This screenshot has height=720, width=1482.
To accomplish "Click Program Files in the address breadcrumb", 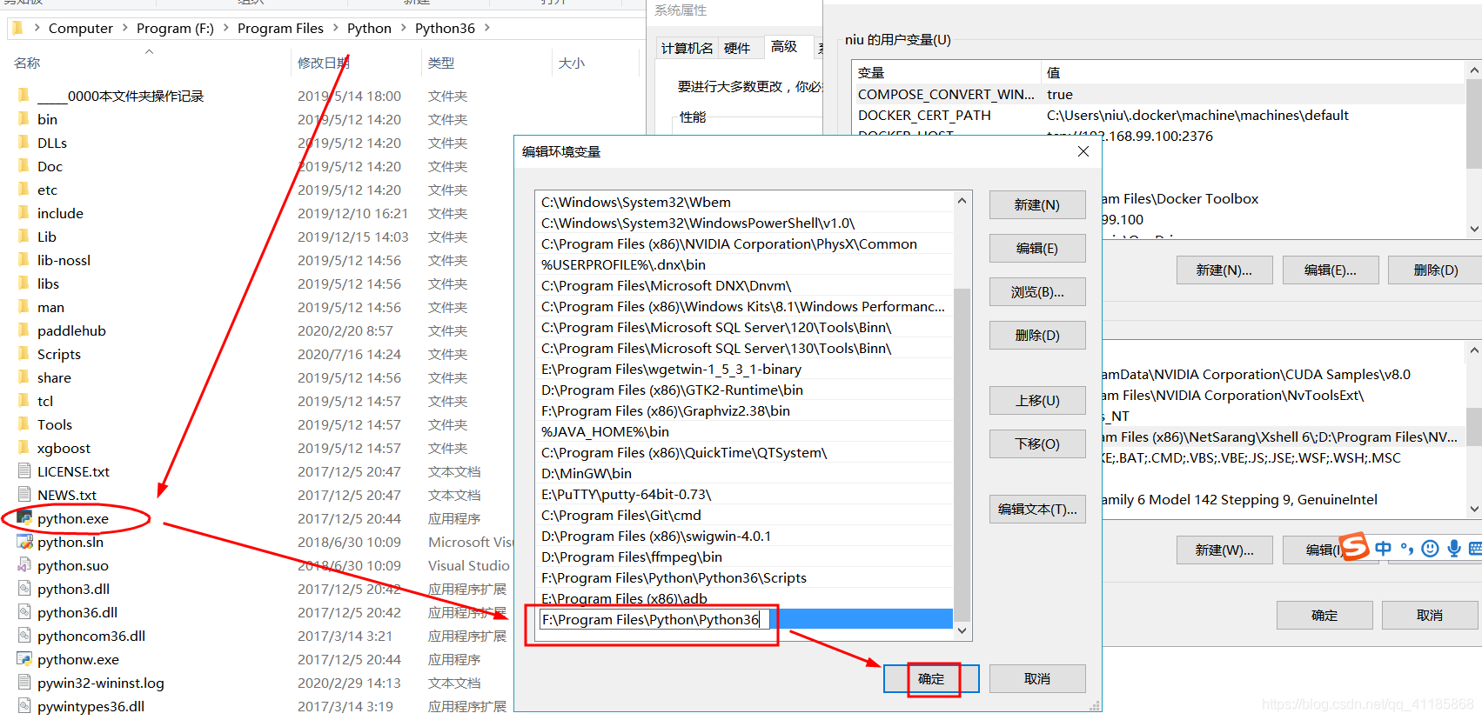I will (x=280, y=28).
